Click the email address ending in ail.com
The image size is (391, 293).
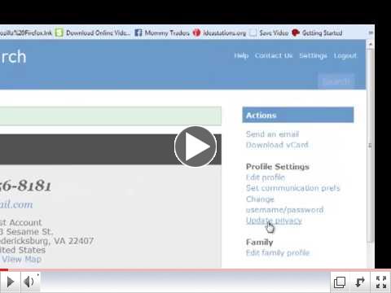16,204
